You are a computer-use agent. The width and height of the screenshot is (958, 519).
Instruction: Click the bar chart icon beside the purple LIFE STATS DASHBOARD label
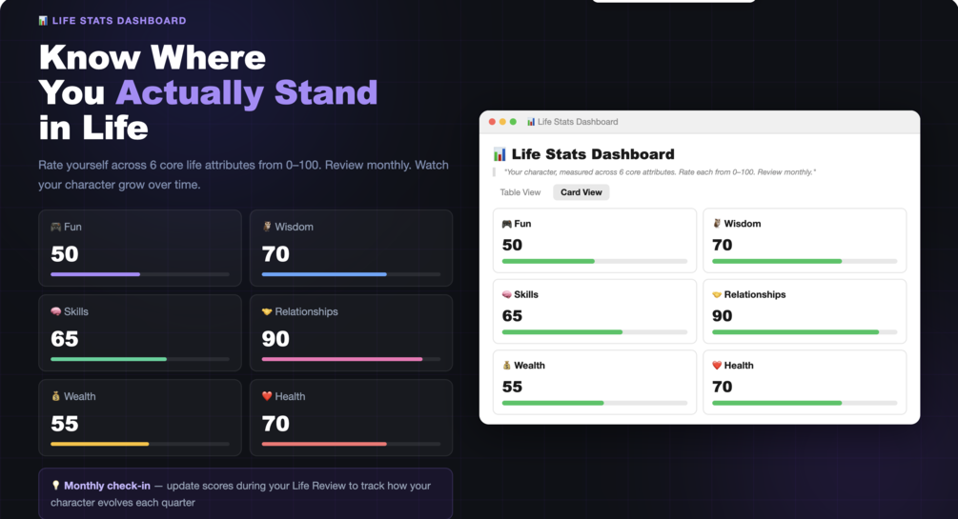click(x=43, y=20)
